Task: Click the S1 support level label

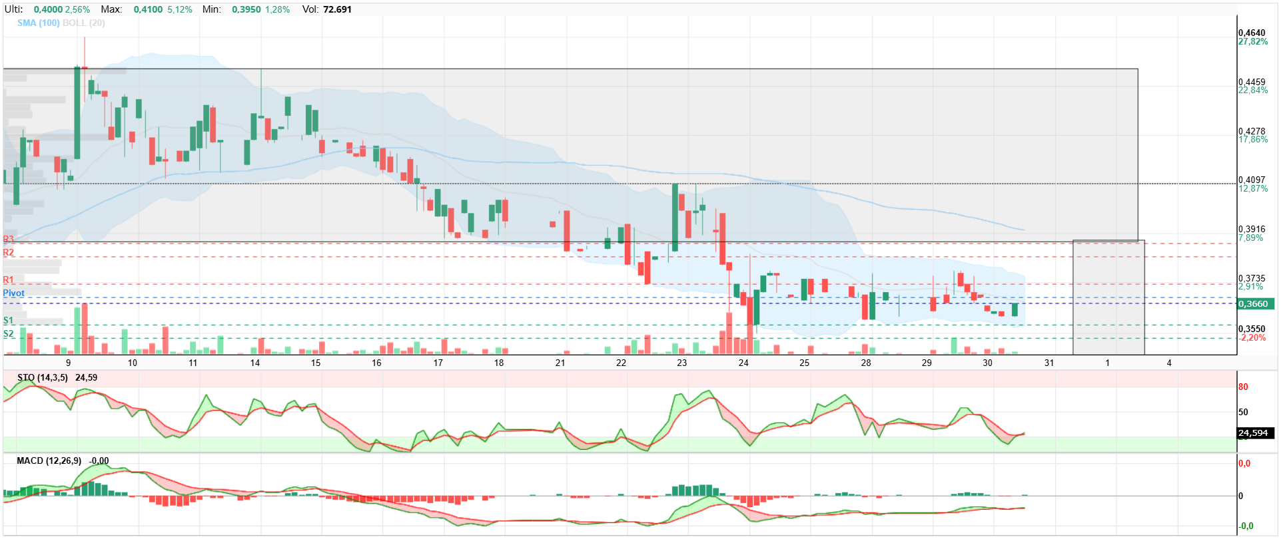Action: coord(9,320)
